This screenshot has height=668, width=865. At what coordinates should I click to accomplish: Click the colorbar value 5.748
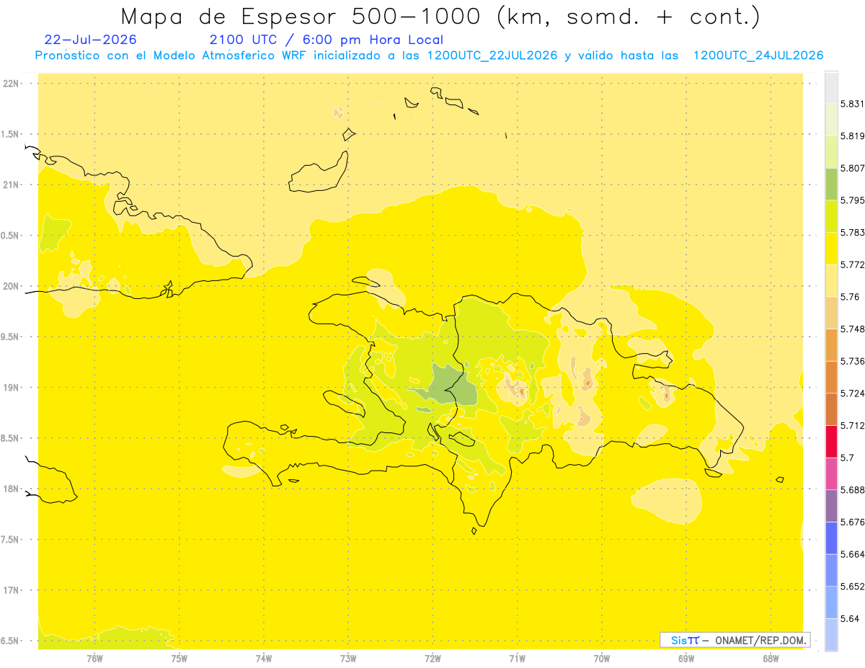pyautogui.click(x=852, y=329)
